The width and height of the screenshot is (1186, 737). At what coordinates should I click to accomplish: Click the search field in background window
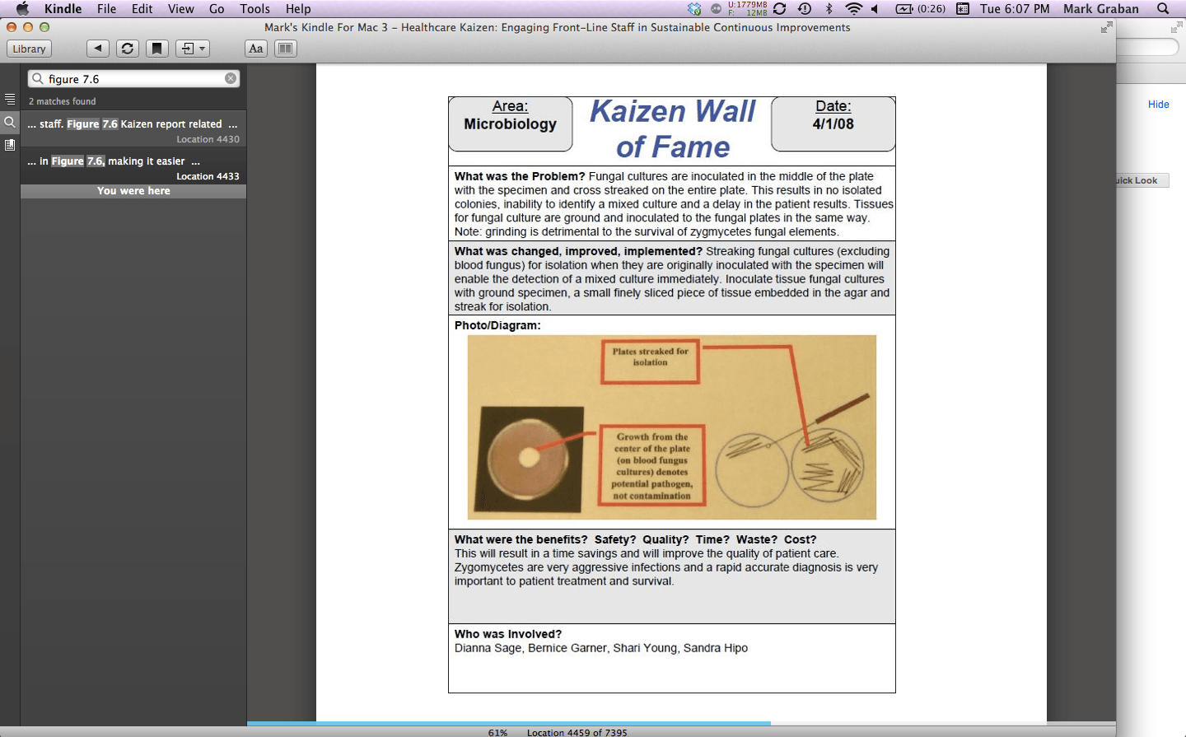click(x=1148, y=47)
